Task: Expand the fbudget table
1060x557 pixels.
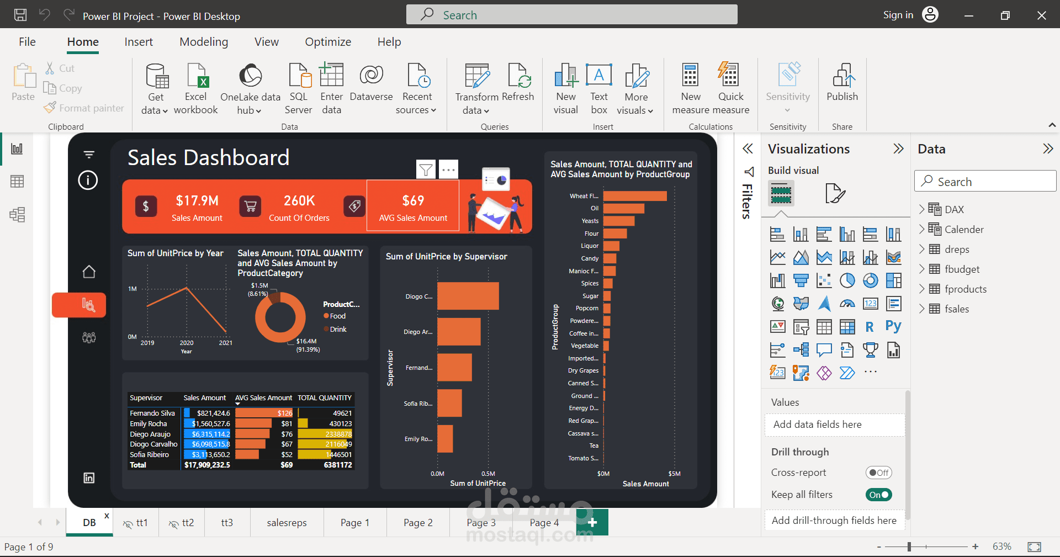Action: point(921,269)
